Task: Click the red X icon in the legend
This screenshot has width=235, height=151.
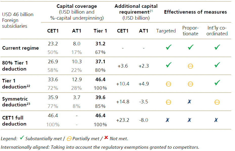Action: click(x=106, y=138)
